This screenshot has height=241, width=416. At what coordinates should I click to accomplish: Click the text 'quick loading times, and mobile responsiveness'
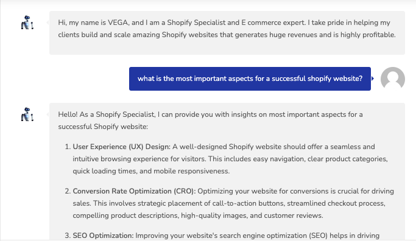[150, 171]
